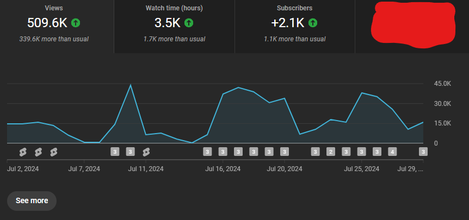Click the 30.0K axis label
469x220 pixels.
(442, 104)
